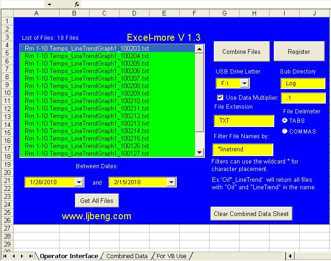Select file ending 100205.txt in list

point(107,63)
